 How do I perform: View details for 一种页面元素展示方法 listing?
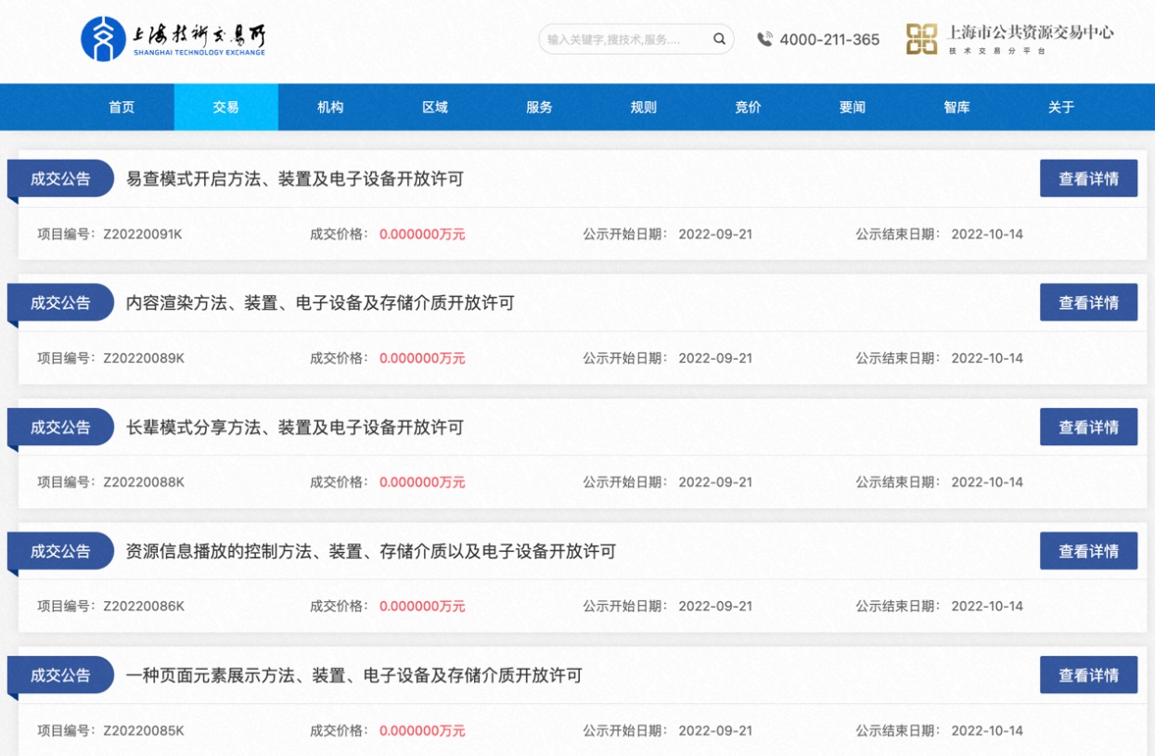[1088, 675]
